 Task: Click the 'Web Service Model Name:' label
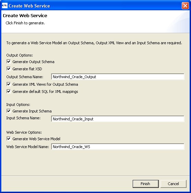coord(27,147)
